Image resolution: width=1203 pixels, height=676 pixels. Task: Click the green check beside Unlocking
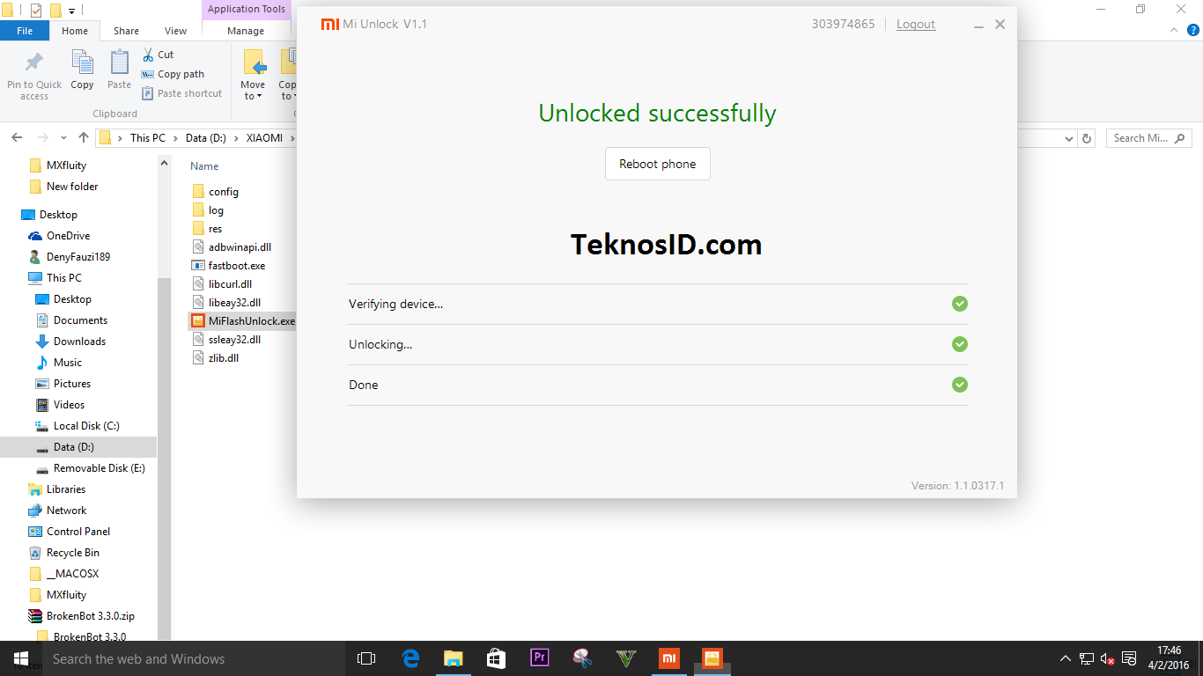click(x=960, y=344)
